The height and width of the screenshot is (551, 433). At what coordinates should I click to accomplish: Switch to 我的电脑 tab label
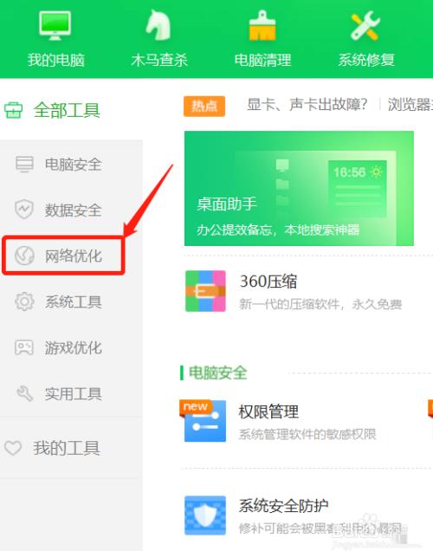point(56,60)
